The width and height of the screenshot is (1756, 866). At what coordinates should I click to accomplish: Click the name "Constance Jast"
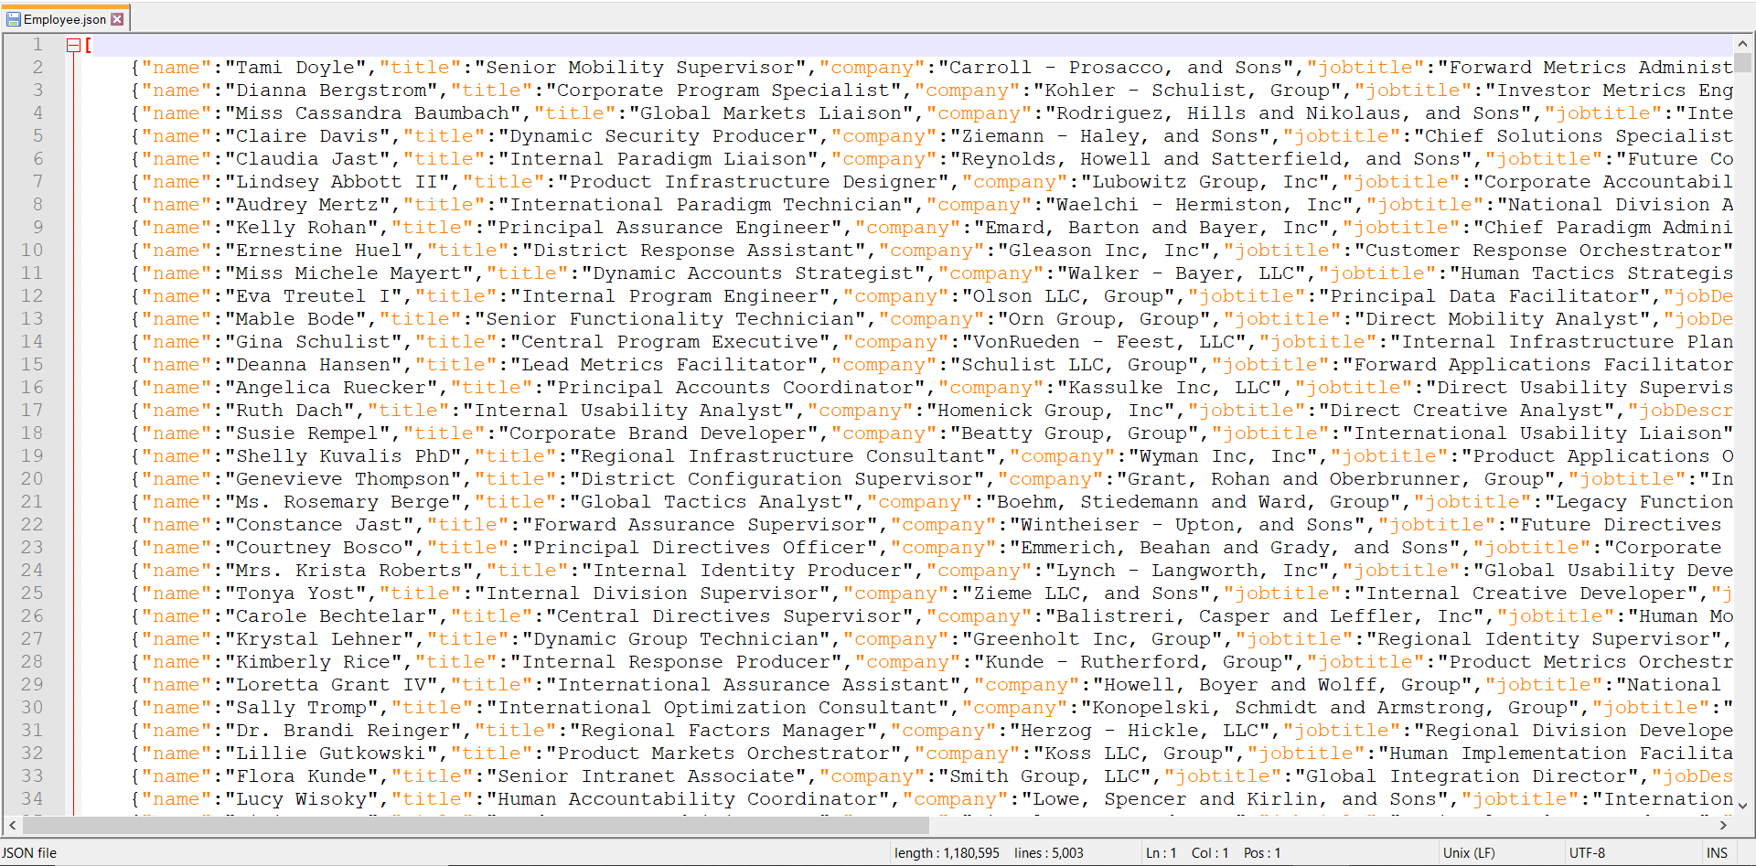318,524
